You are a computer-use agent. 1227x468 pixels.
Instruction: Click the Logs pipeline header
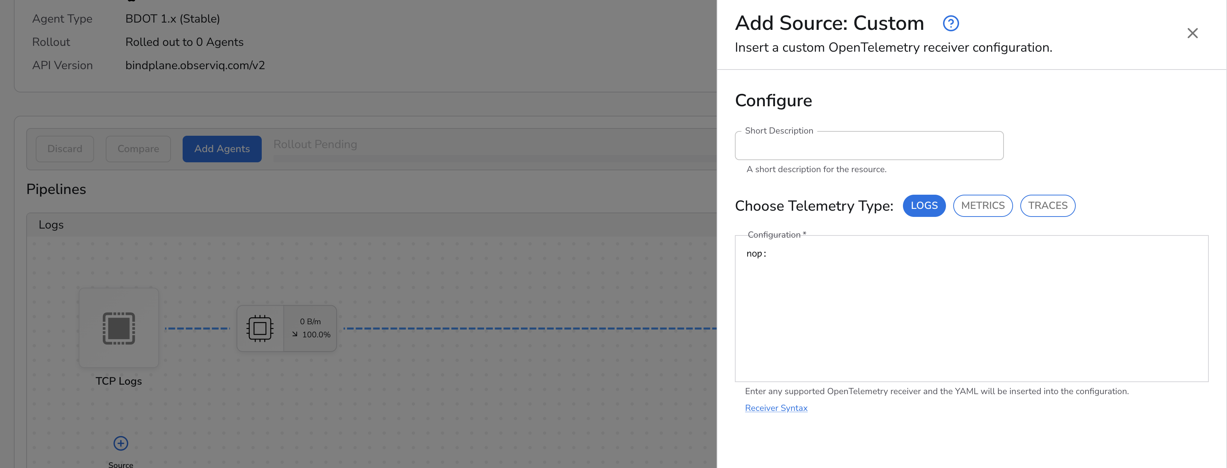pyautogui.click(x=51, y=225)
